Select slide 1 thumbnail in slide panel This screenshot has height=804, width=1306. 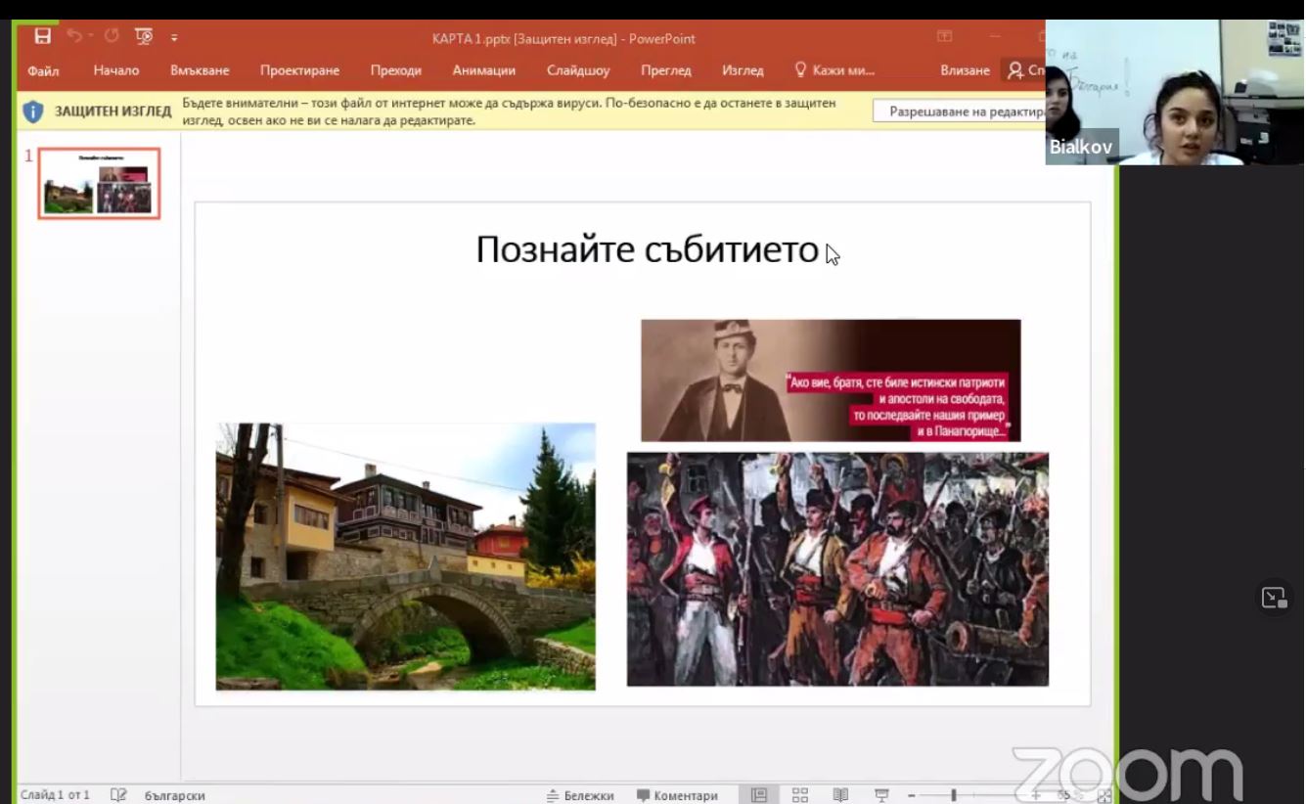(x=99, y=183)
